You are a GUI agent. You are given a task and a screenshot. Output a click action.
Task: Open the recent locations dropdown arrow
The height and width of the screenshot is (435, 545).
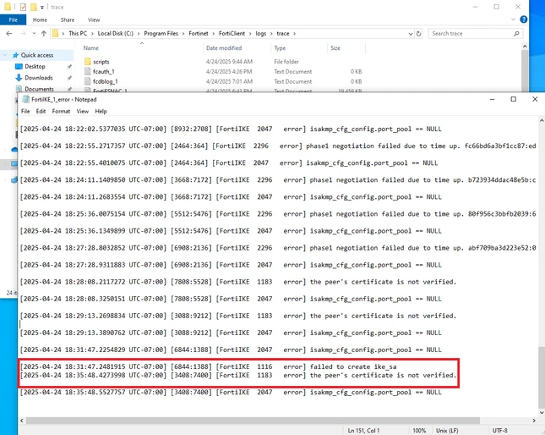click(34, 33)
